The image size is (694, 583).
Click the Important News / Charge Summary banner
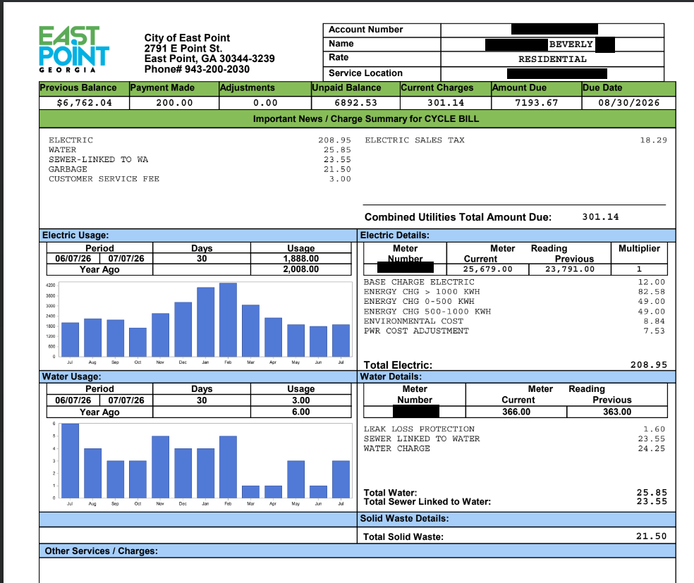(x=357, y=118)
